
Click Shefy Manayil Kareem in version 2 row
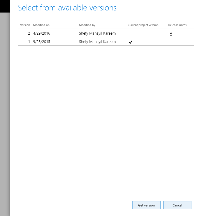click(97, 33)
